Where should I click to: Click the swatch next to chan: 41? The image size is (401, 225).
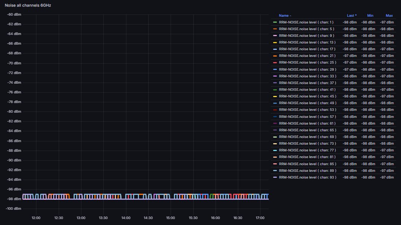click(275, 90)
